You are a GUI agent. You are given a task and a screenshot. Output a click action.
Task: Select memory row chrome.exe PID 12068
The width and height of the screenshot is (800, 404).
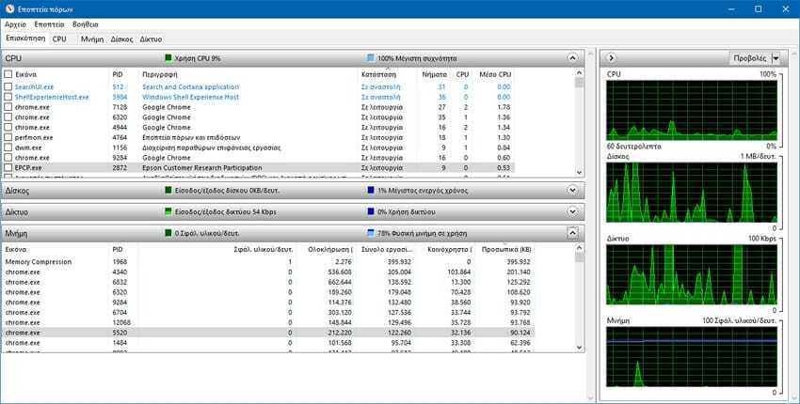[x=269, y=322]
